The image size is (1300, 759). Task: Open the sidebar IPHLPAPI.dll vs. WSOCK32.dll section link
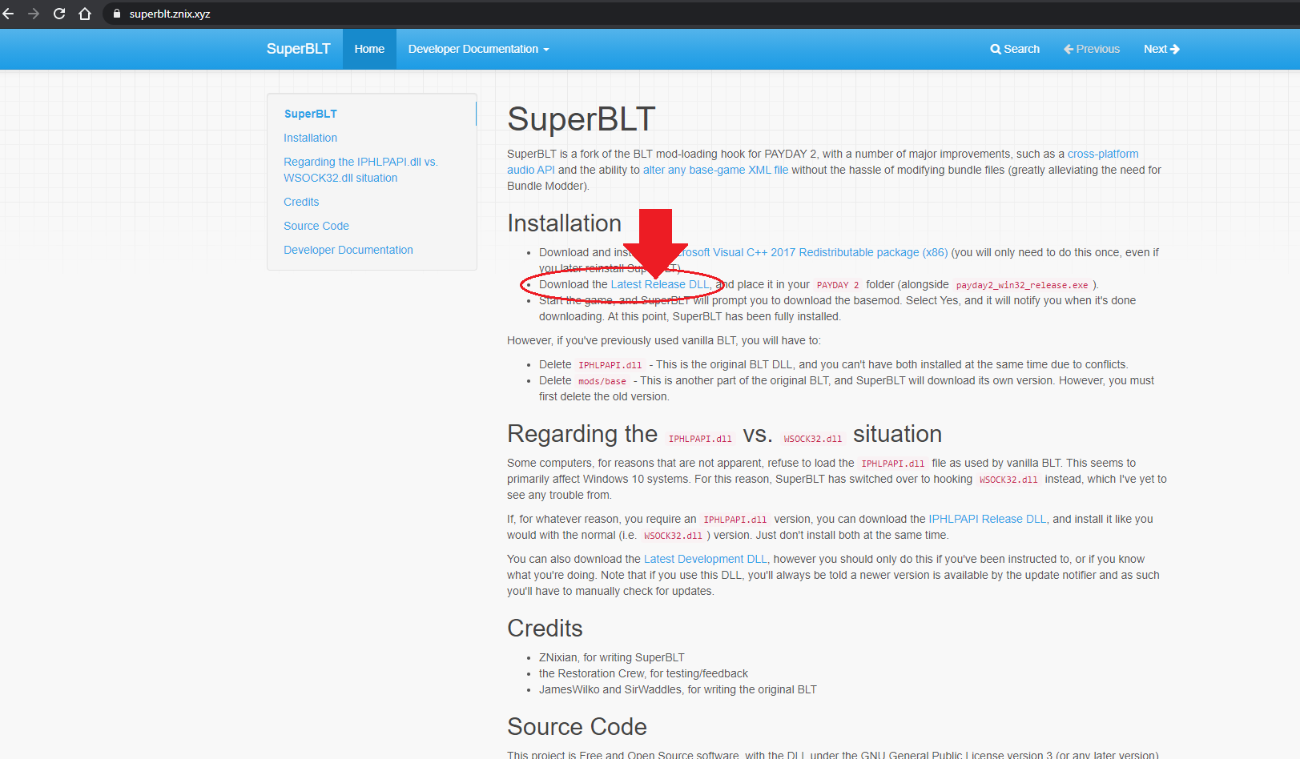[x=360, y=170]
